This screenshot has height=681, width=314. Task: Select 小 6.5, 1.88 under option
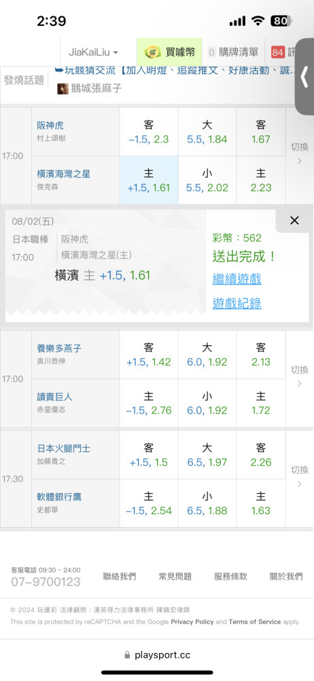(x=207, y=503)
